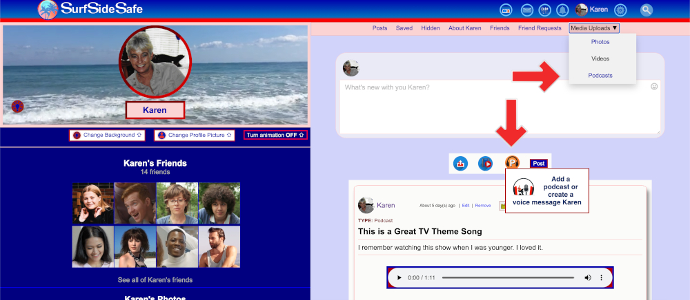Click the Remove link on the post

tap(483, 205)
